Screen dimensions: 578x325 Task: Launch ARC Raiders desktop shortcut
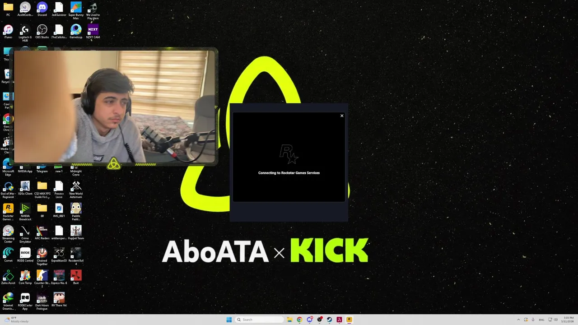tap(42, 233)
